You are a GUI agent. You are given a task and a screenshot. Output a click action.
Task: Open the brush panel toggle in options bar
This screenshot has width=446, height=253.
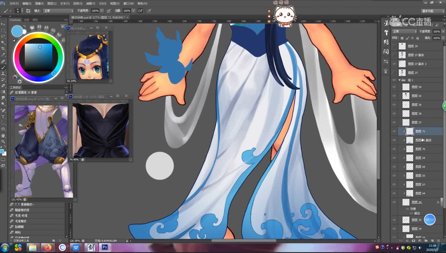coord(28,11)
